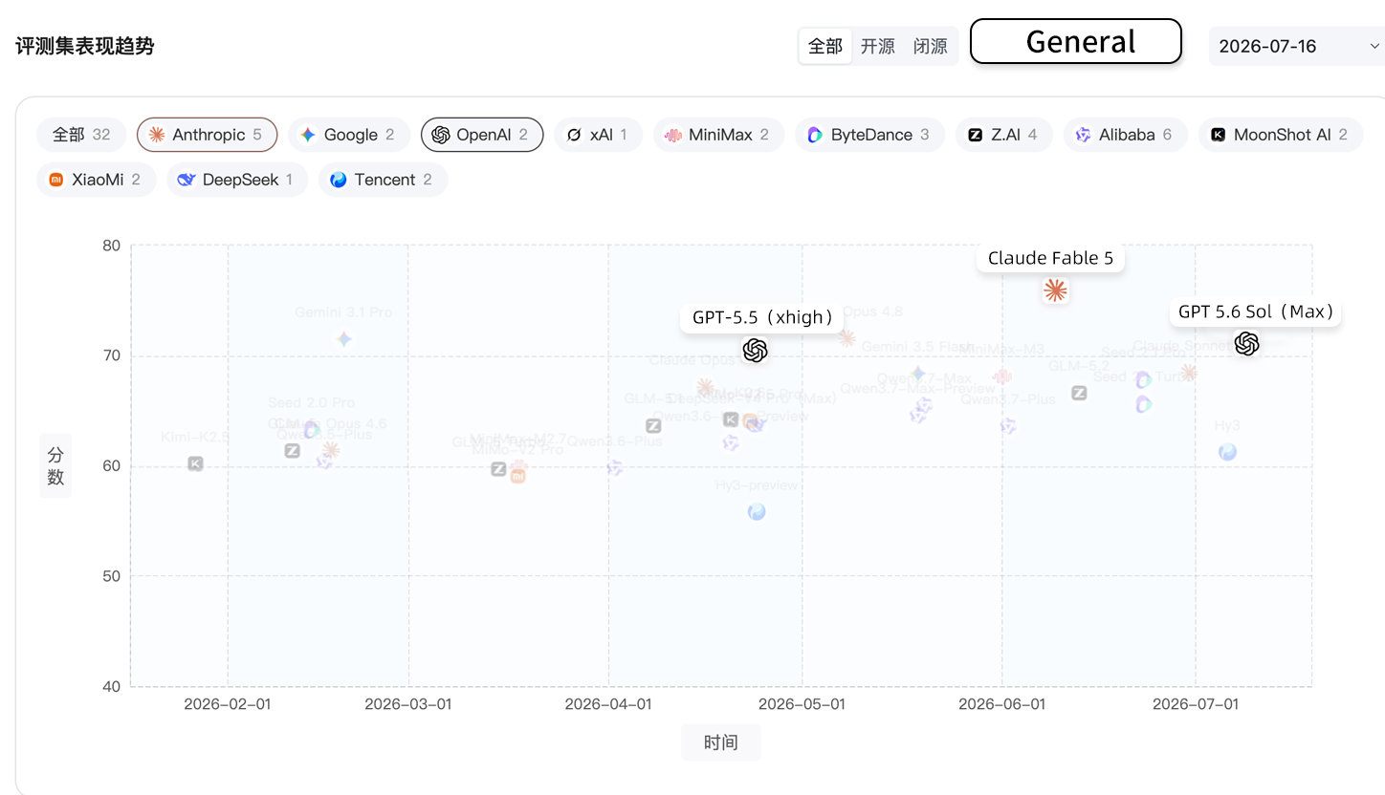Open the 2026-07-16 date dropdown
This screenshot has width=1385, height=795.
(1297, 46)
